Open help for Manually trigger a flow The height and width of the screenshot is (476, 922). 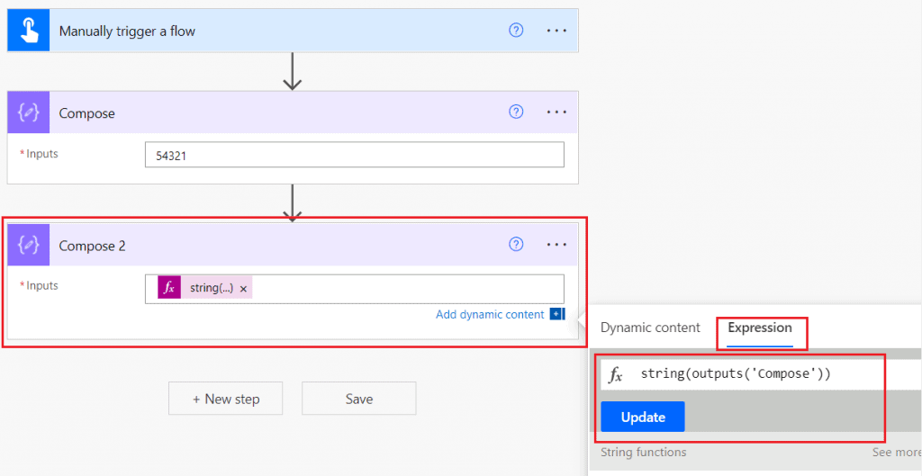516,31
